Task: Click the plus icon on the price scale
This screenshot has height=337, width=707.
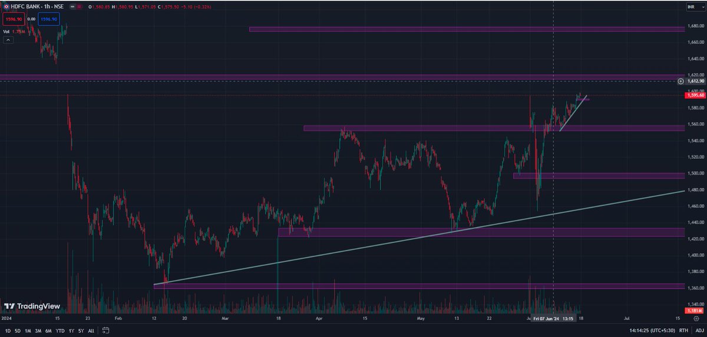Action: click(681, 81)
